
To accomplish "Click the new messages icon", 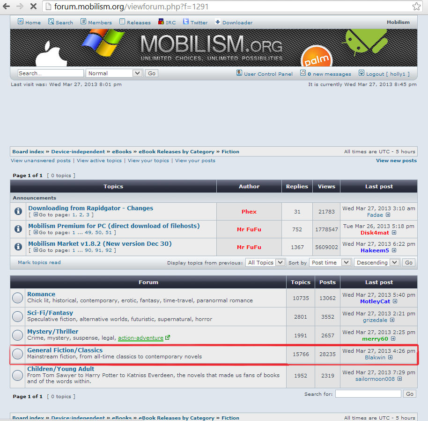I will pyautogui.click(x=303, y=73).
